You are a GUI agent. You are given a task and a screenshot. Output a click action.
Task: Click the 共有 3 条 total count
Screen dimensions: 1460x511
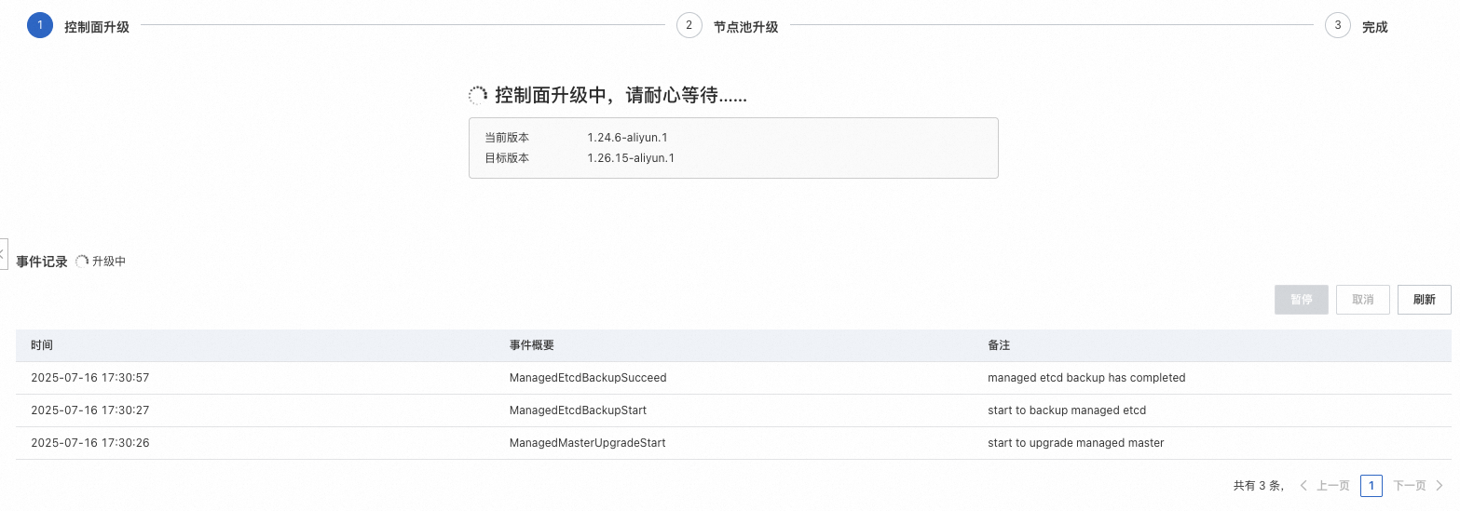pyautogui.click(x=1258, y=486)
